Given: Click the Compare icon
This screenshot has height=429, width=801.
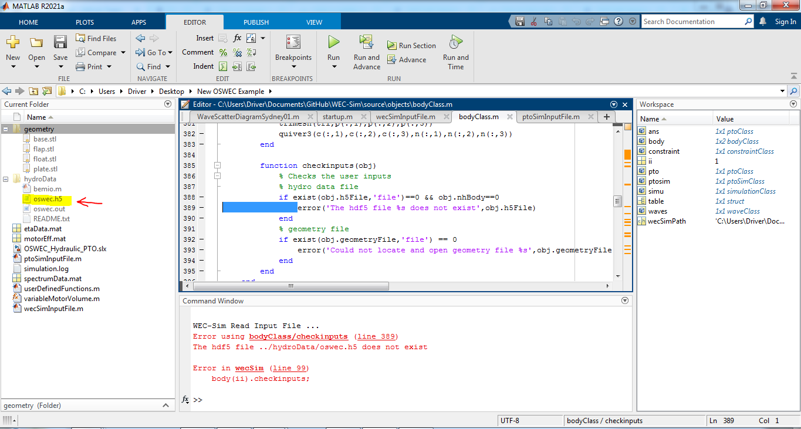Looking at the screenshot, I should coord(97,52).
